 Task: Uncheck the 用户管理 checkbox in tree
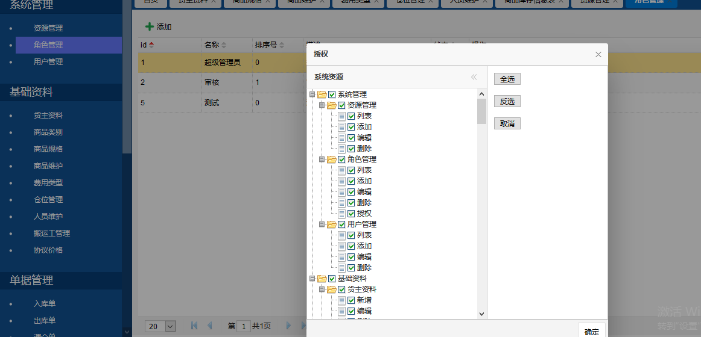point(341,224)
